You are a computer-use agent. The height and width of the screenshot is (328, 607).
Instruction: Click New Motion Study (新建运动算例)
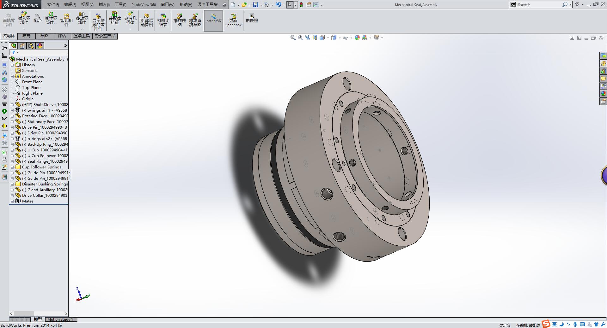pos(147,20)
